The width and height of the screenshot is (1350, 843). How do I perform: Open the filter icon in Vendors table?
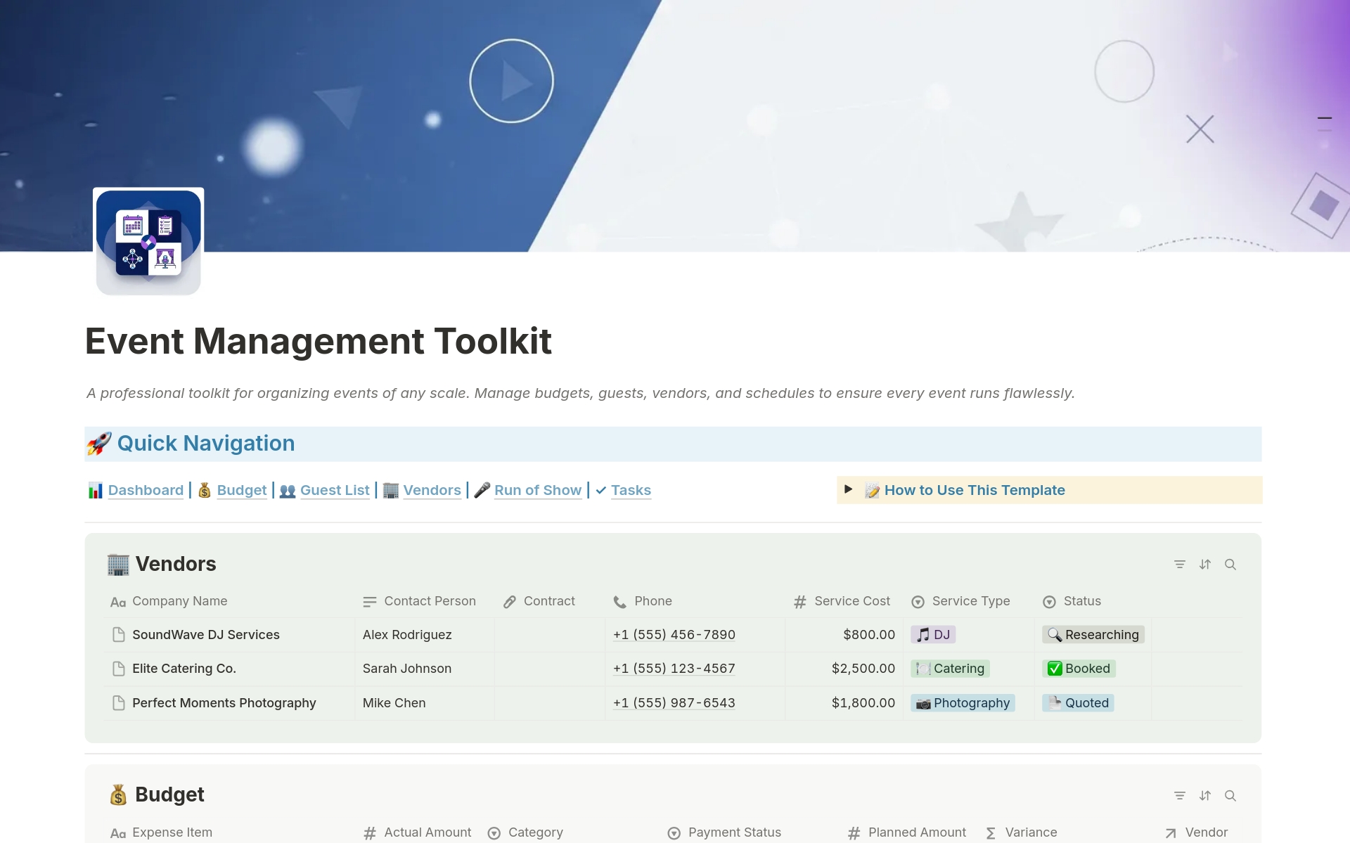tap(1180, 565)
